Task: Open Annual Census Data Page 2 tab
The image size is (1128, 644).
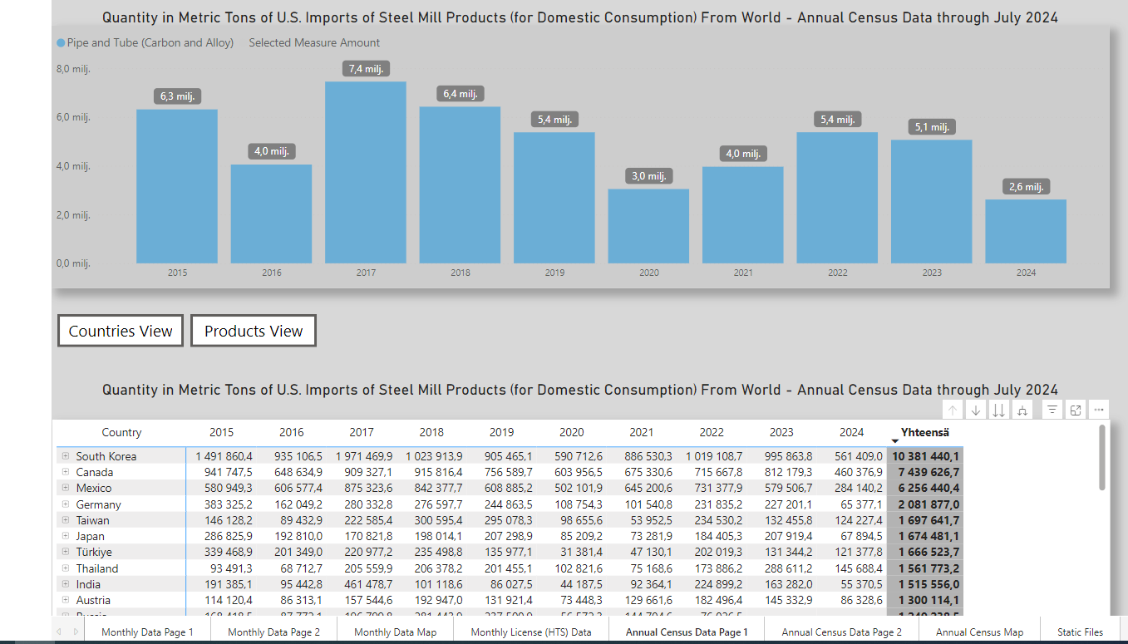Action: (x=841, y=632)
